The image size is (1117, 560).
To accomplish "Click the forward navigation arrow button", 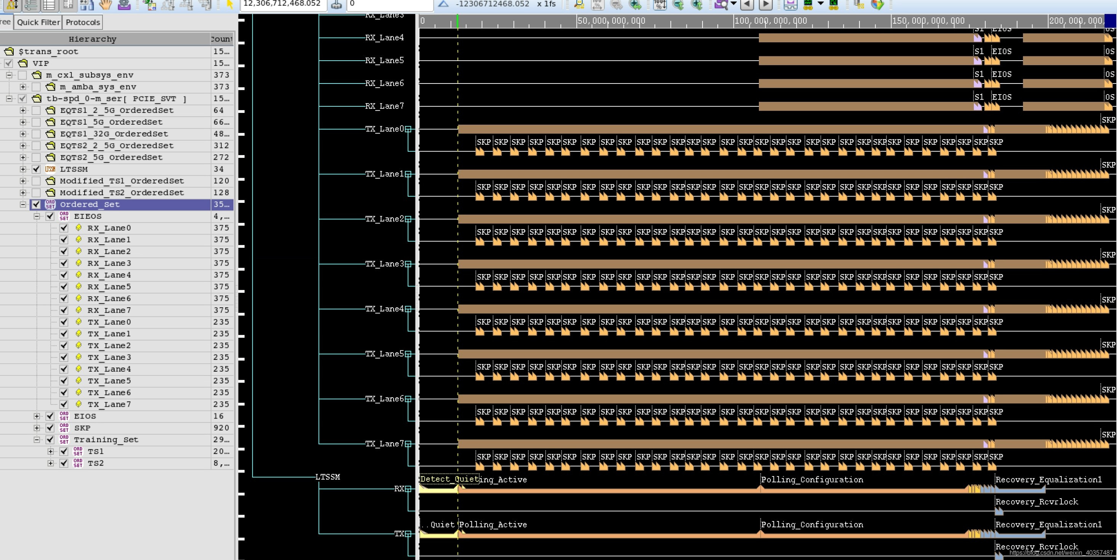I will pyautogui.click(x=765, y=5).
